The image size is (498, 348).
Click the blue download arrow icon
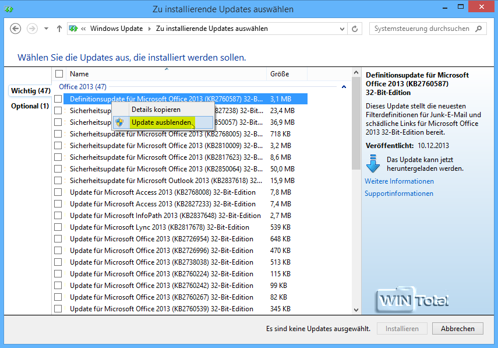click(x=373, y=164)
